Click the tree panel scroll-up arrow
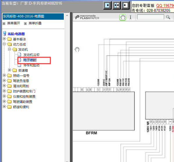This screenshot has width=174, height=162. coord(67,15)
